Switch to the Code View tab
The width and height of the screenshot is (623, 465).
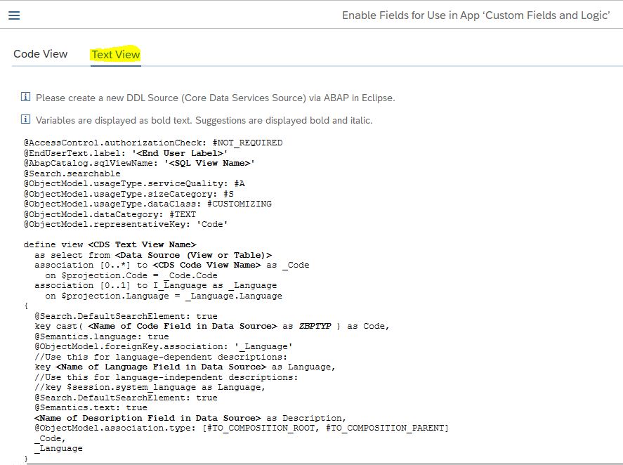41,54
